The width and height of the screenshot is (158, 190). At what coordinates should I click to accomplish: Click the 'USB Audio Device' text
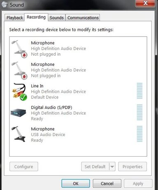tap(48, 134)
